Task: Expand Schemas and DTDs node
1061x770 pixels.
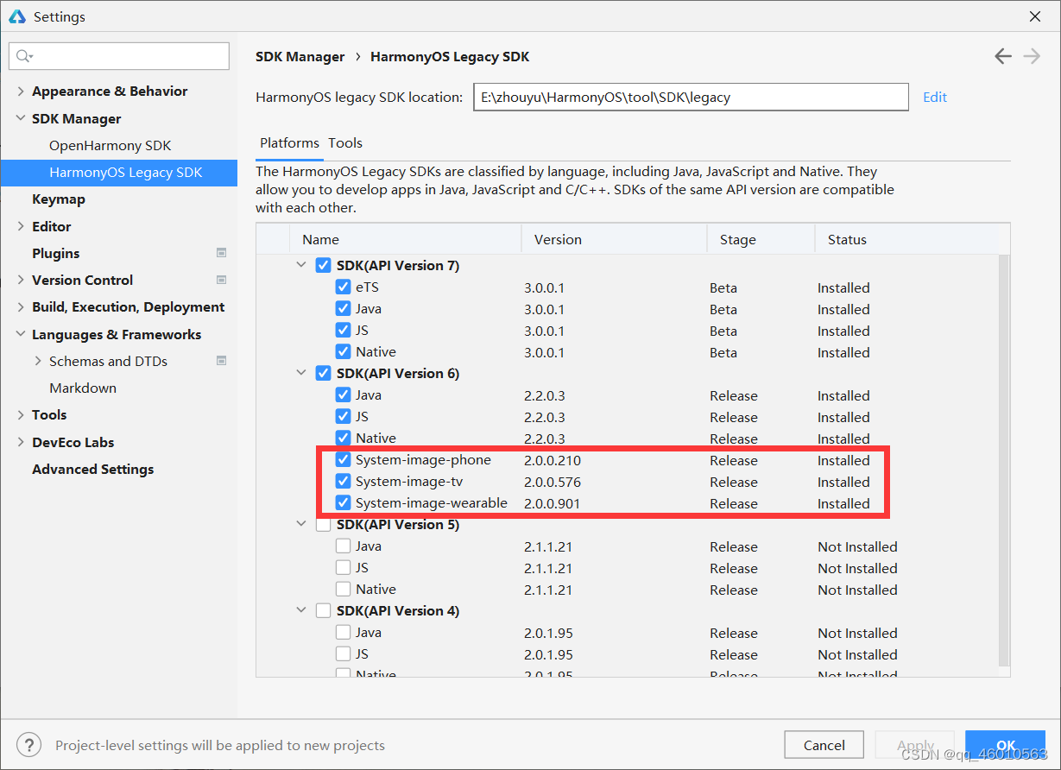Action: (38, 361)
